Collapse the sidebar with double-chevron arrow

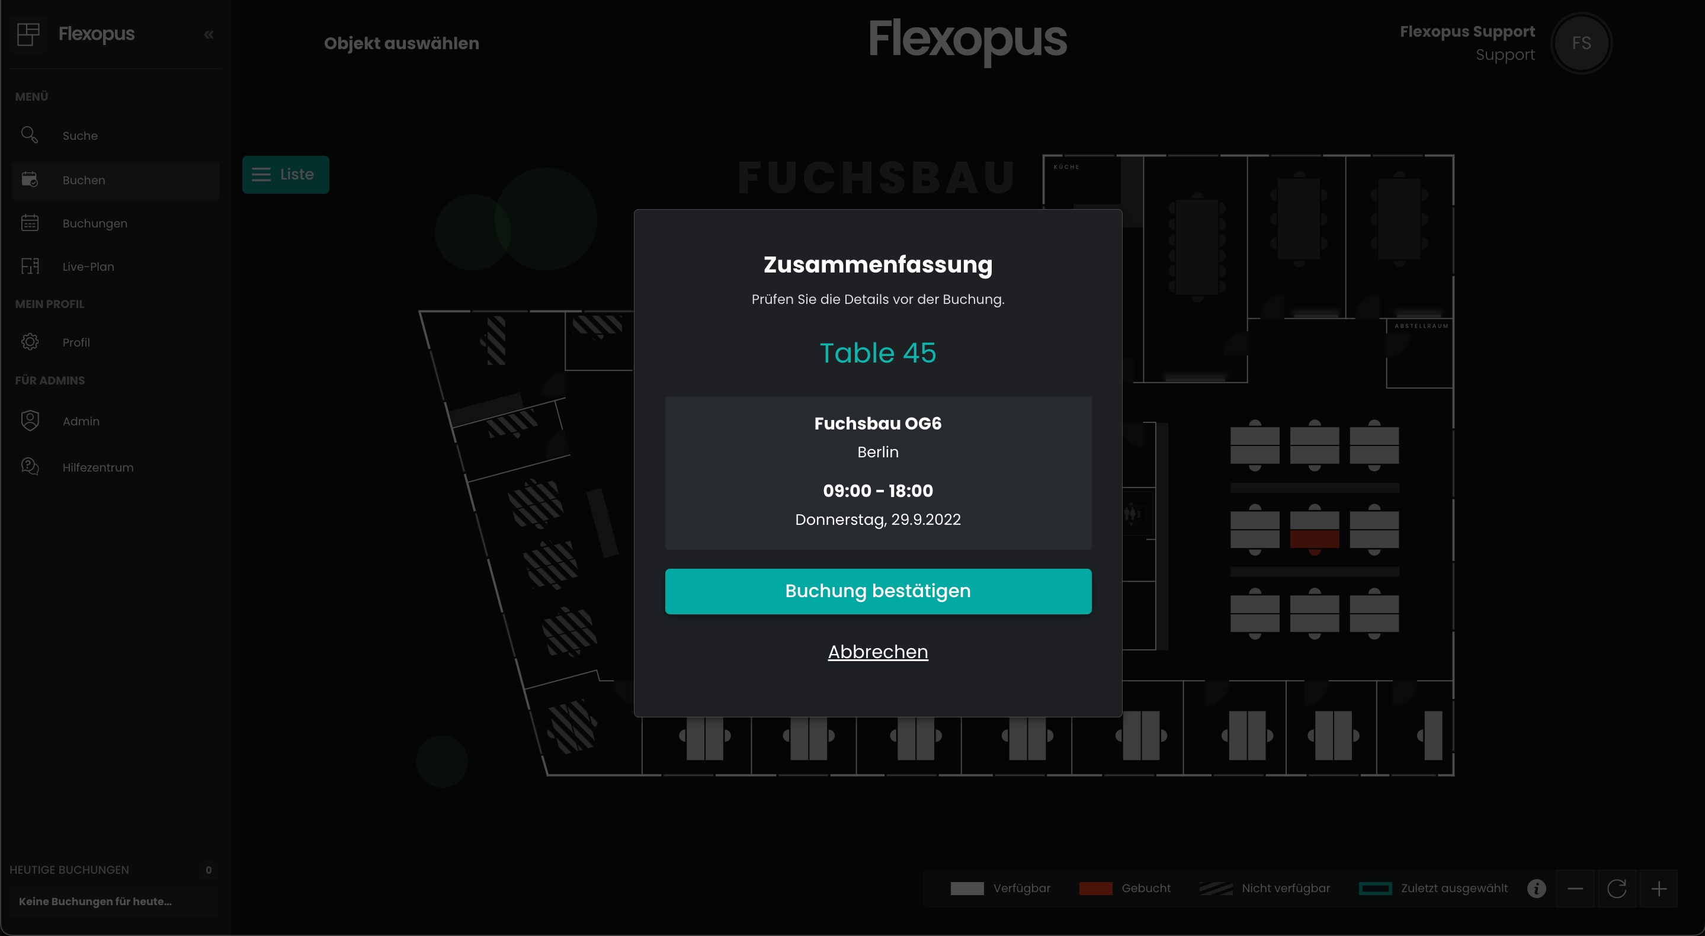tap(208, 34)
